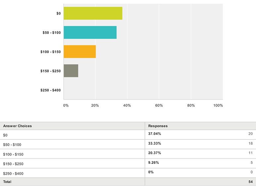Select the $0 row in table
256x190 pixels.
tap(128, 135)
